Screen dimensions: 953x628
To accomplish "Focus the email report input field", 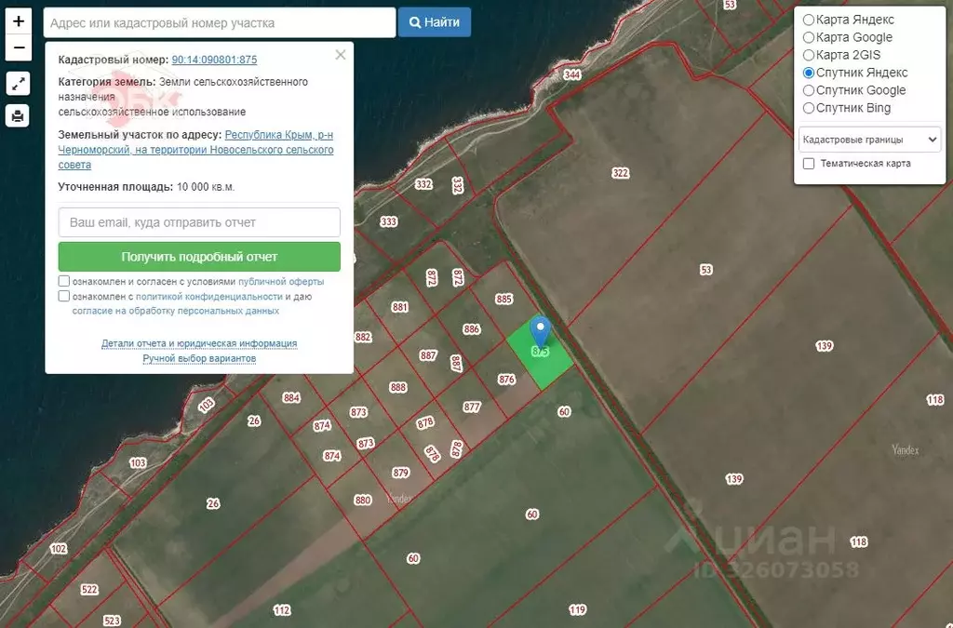I will (199, 222).
